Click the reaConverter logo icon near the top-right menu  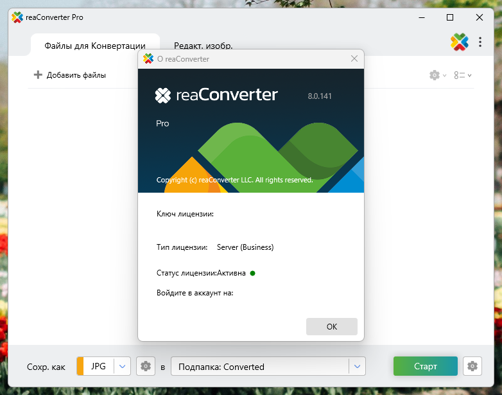point(460,42)
